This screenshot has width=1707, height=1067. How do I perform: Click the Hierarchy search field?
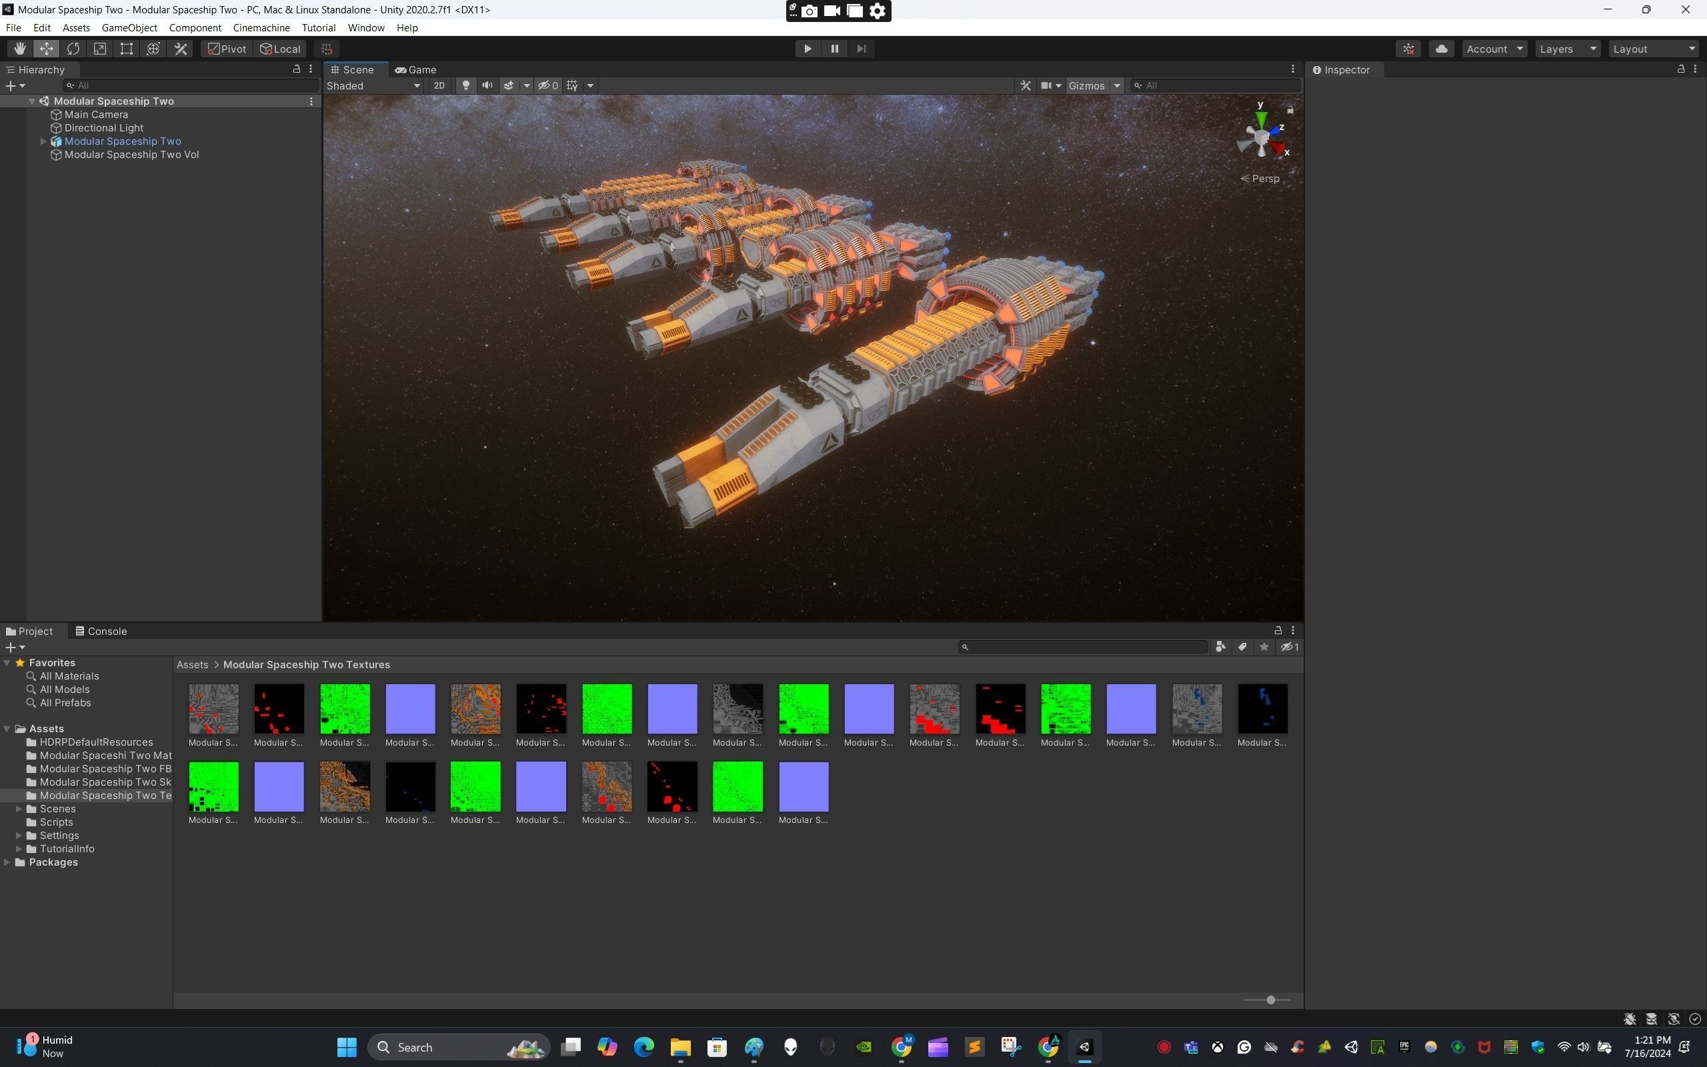[191, 85]
